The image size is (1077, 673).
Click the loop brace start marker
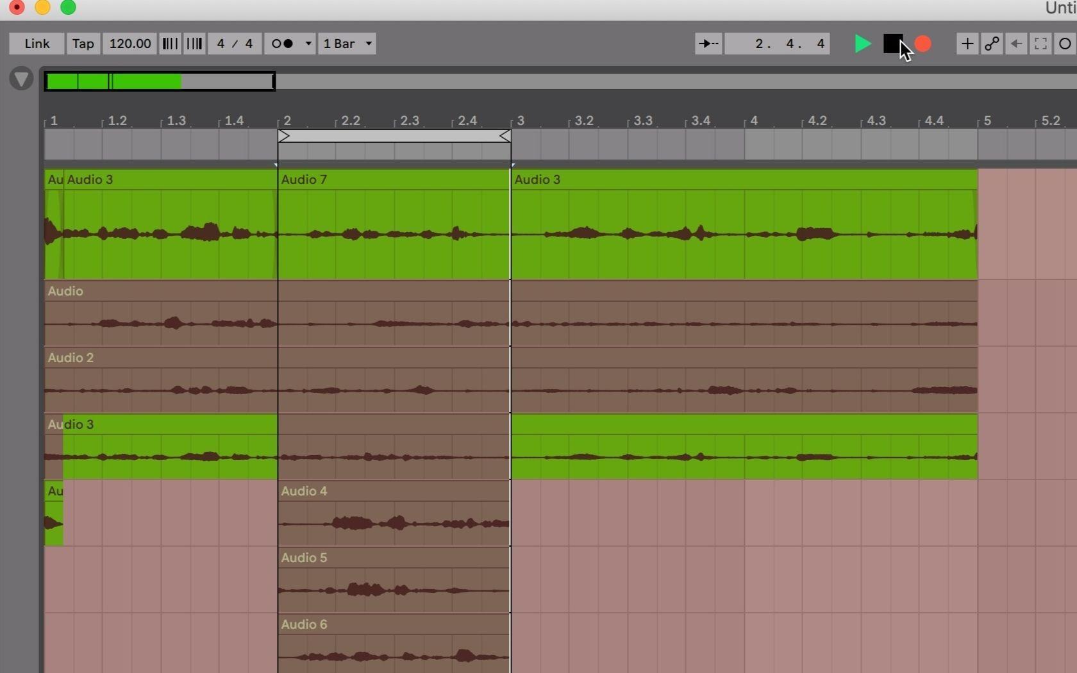point(285,136)
